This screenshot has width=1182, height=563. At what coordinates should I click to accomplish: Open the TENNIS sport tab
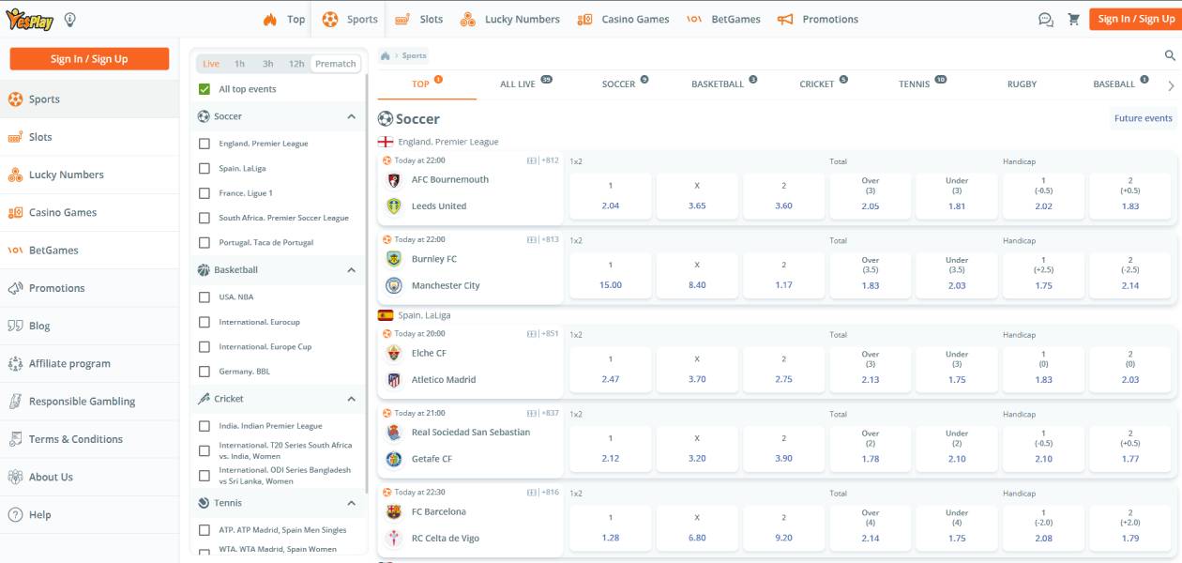pos(914,84)
